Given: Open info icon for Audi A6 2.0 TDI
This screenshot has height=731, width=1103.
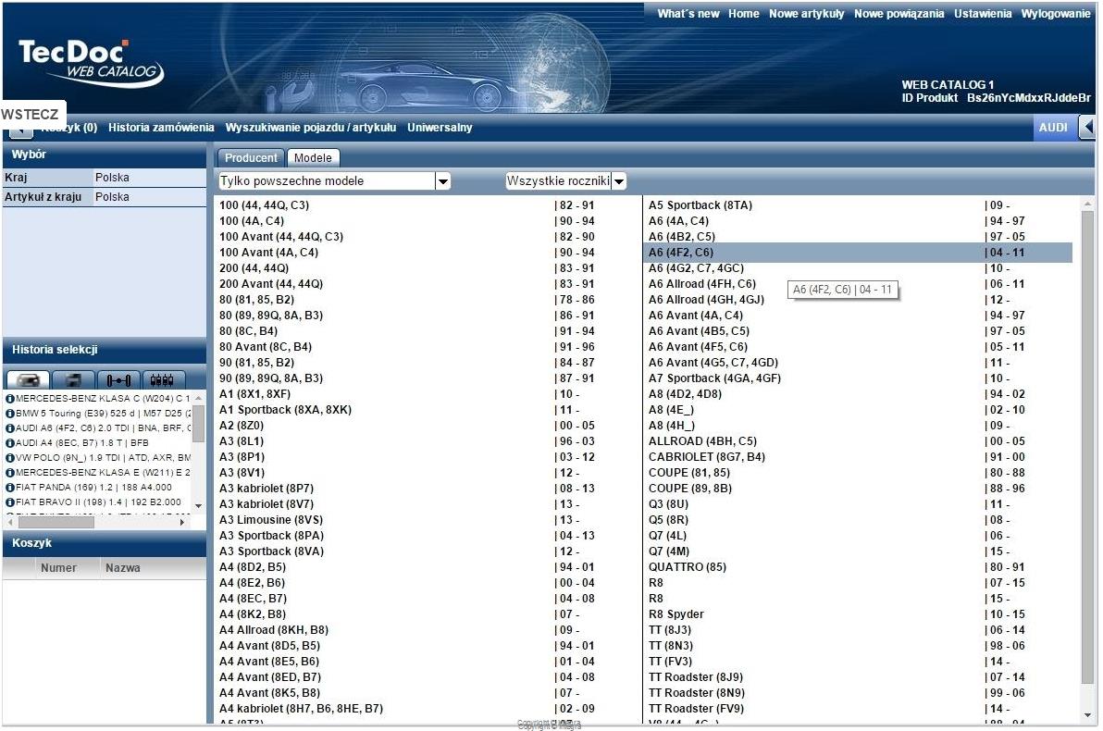Looking at the screenshot, I should coord(10,427).
